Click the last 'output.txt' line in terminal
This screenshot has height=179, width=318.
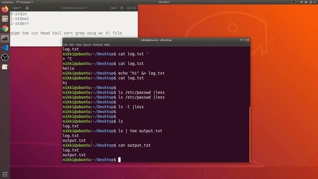74,155
